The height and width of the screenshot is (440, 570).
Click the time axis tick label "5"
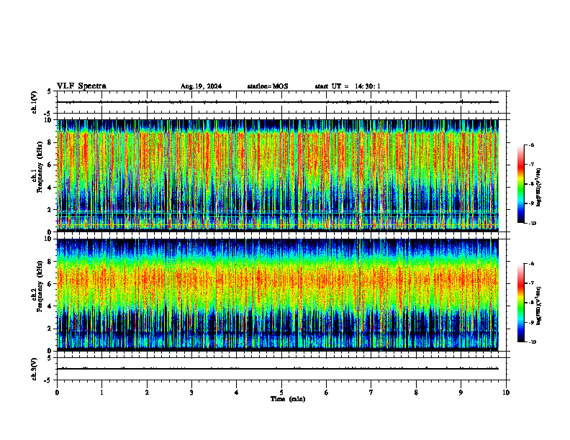click(281, 393)
